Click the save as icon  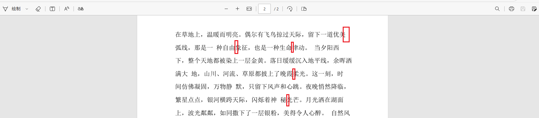534,9
